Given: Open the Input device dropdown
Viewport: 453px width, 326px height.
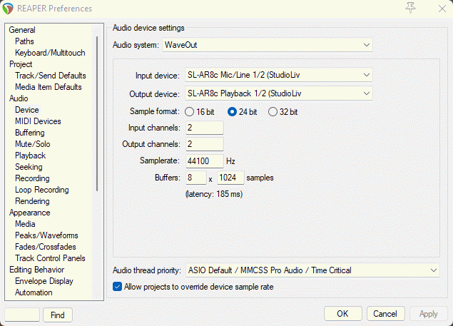Looking at the screenshot, I should click(278, 75).
